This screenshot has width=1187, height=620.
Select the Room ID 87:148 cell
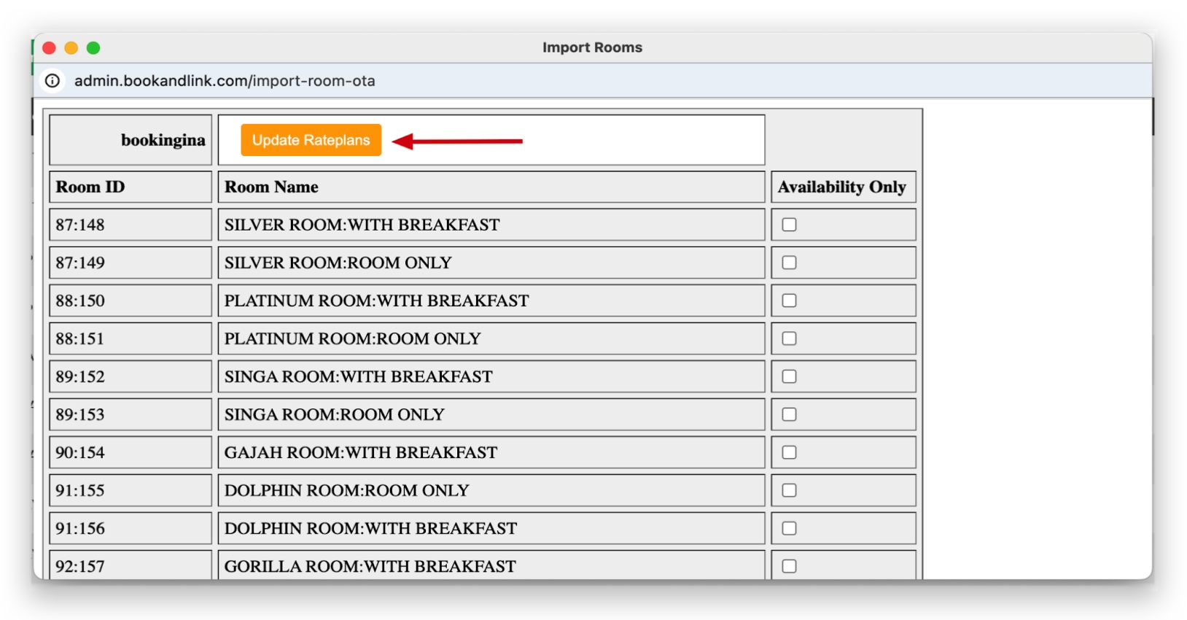pyautogui.click(x=131, y=225)
